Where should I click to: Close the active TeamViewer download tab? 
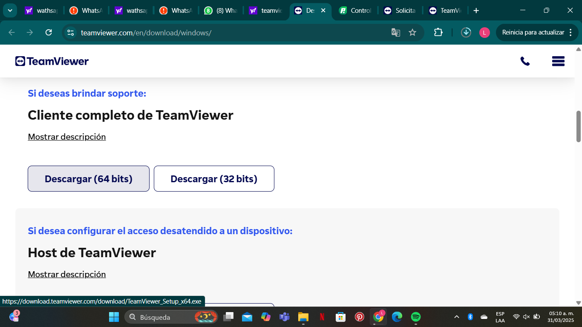[323, 11]
